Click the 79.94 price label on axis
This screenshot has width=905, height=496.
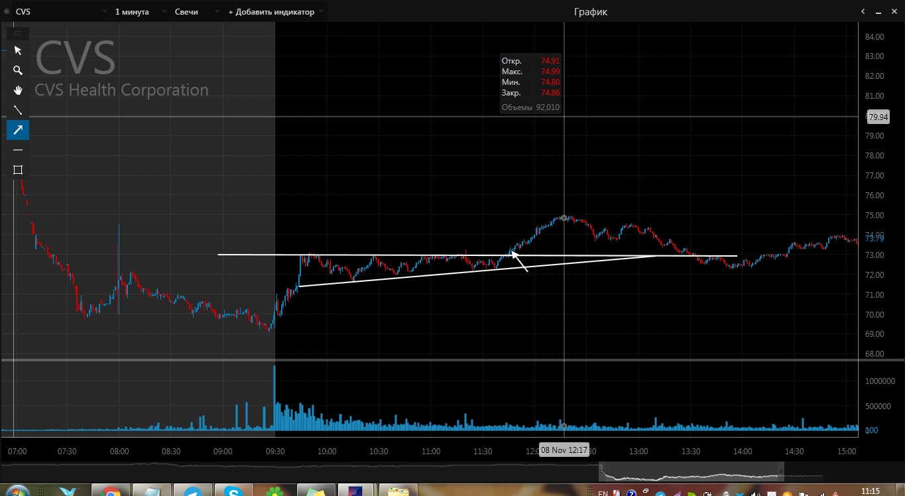pos(878,117)
